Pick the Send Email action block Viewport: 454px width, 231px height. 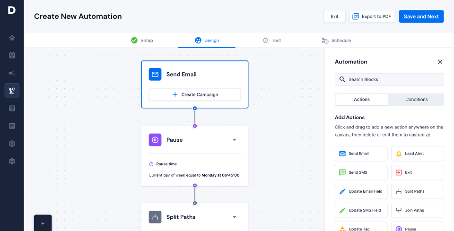tap(361, 154)
